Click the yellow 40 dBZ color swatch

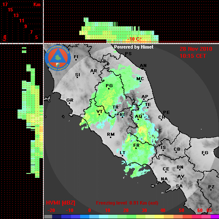pyautogui.click(x=159, y=216)
